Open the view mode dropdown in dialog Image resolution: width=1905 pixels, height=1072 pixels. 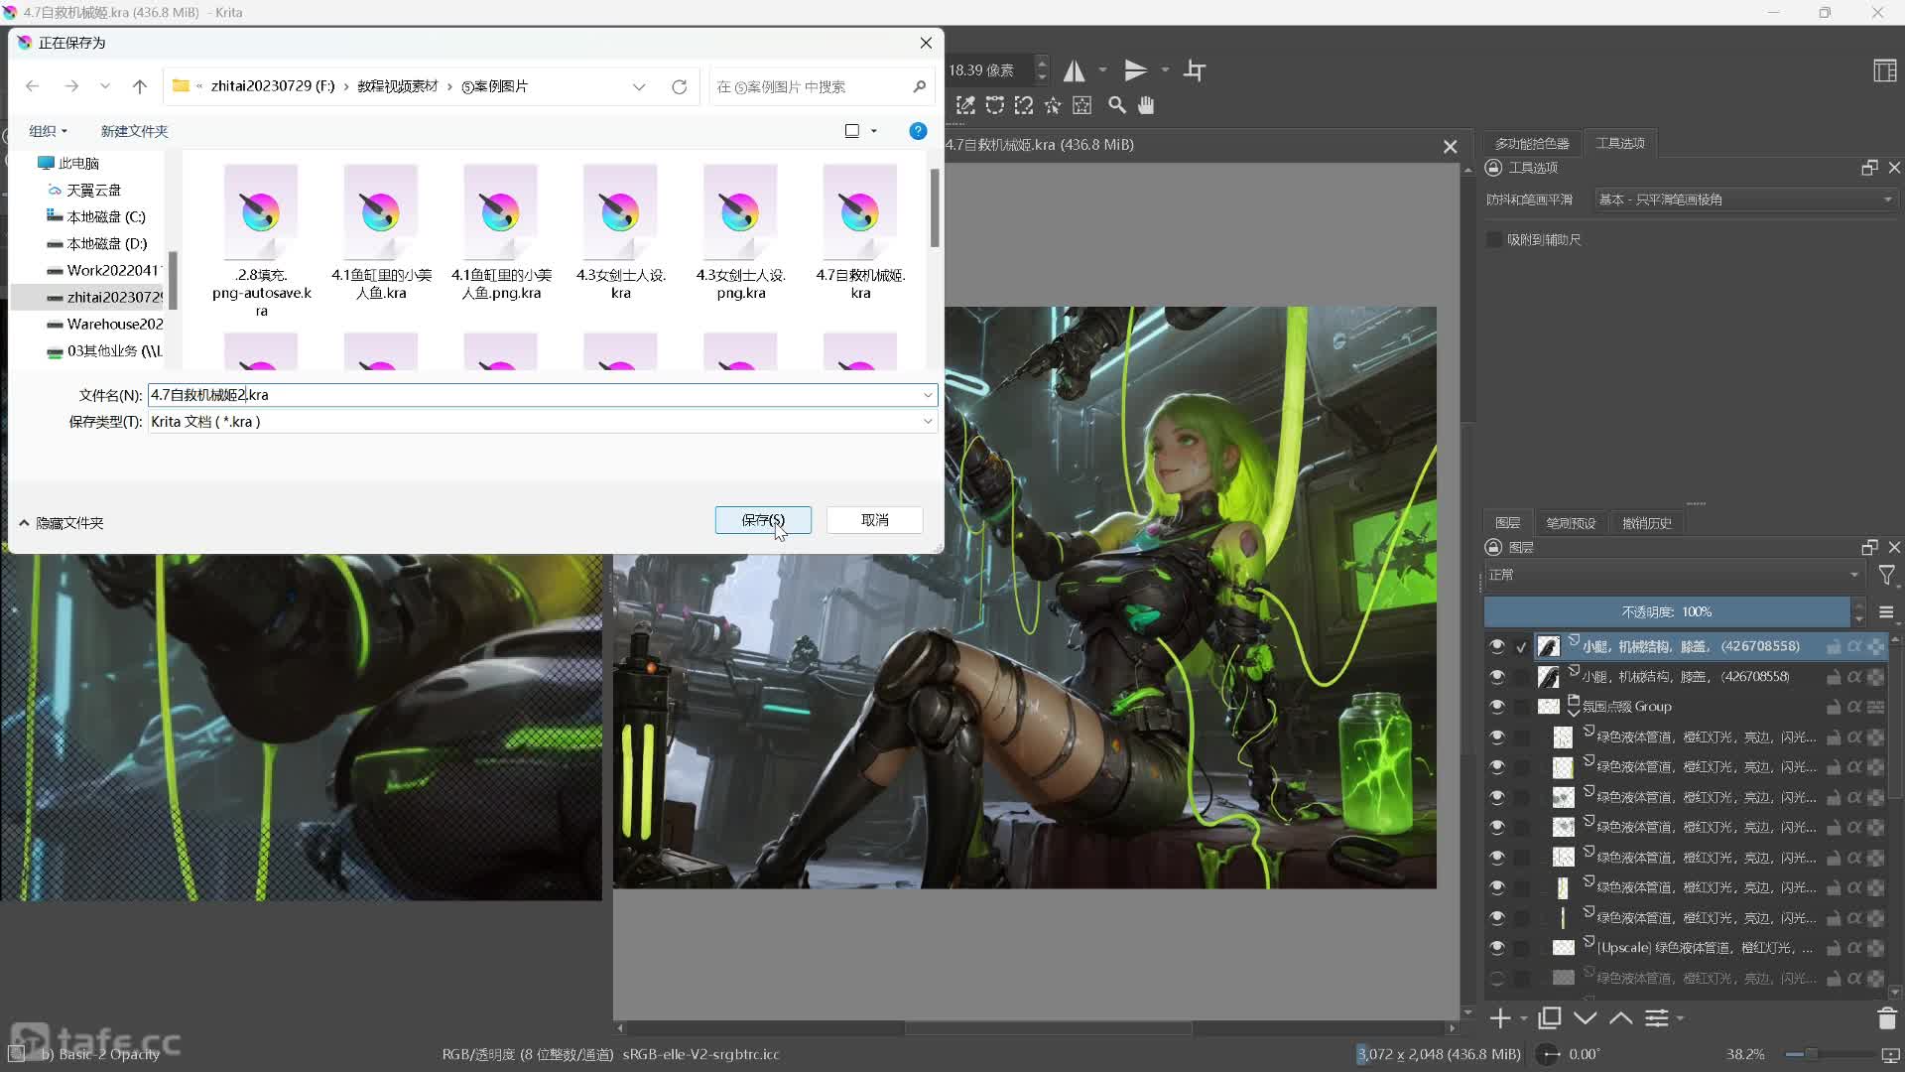pyautogui.click(x=874, y=131)
